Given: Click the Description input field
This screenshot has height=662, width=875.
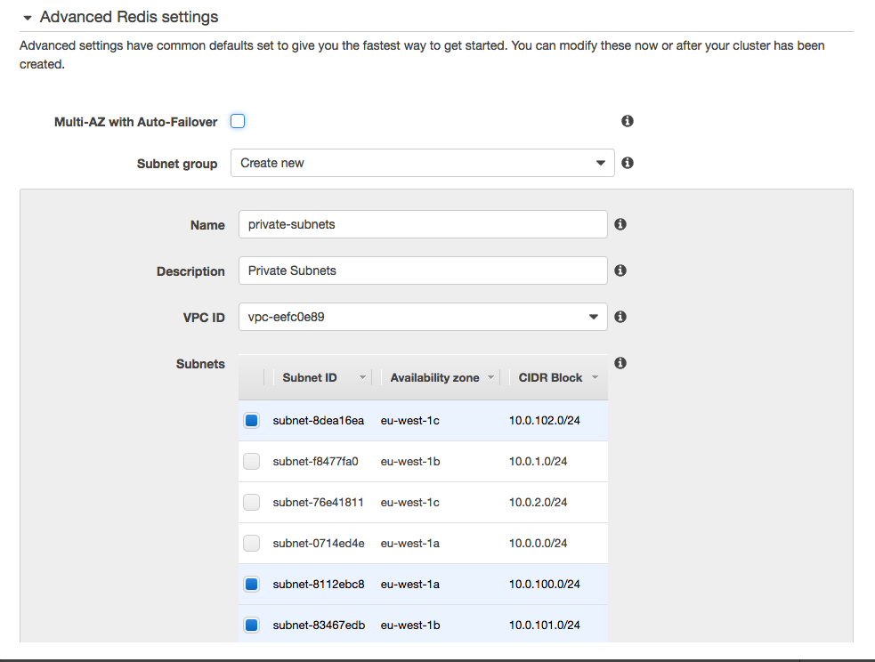Looking at the screenshot, I should (x=423, y=270).
